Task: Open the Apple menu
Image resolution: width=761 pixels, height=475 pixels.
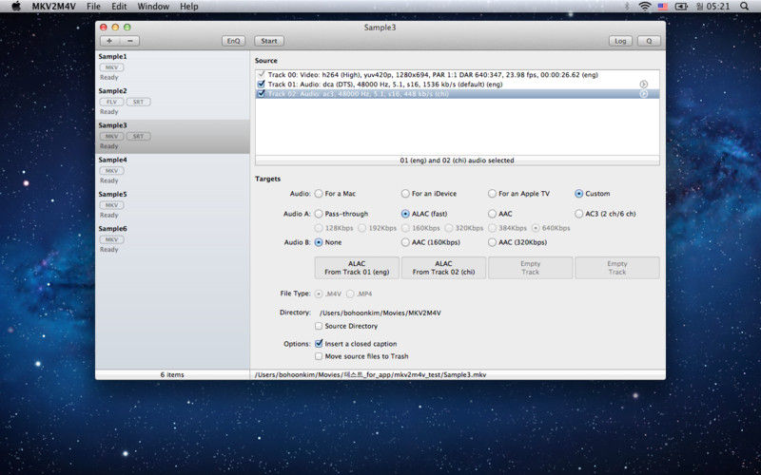Action: click(x=16, y=7)
